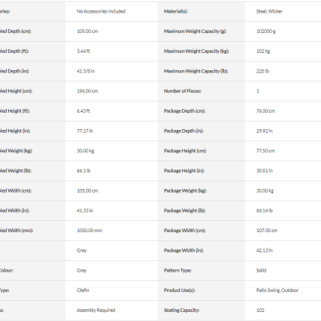
Task: Click the "Package Width (cm):" label
Action: (x=184, y=231)
